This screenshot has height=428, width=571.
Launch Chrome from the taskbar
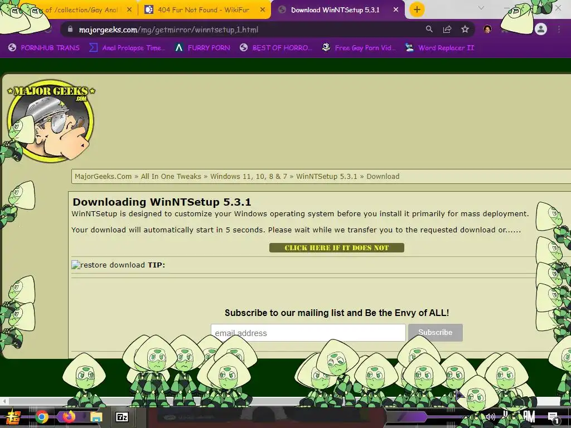coord(41,417)
